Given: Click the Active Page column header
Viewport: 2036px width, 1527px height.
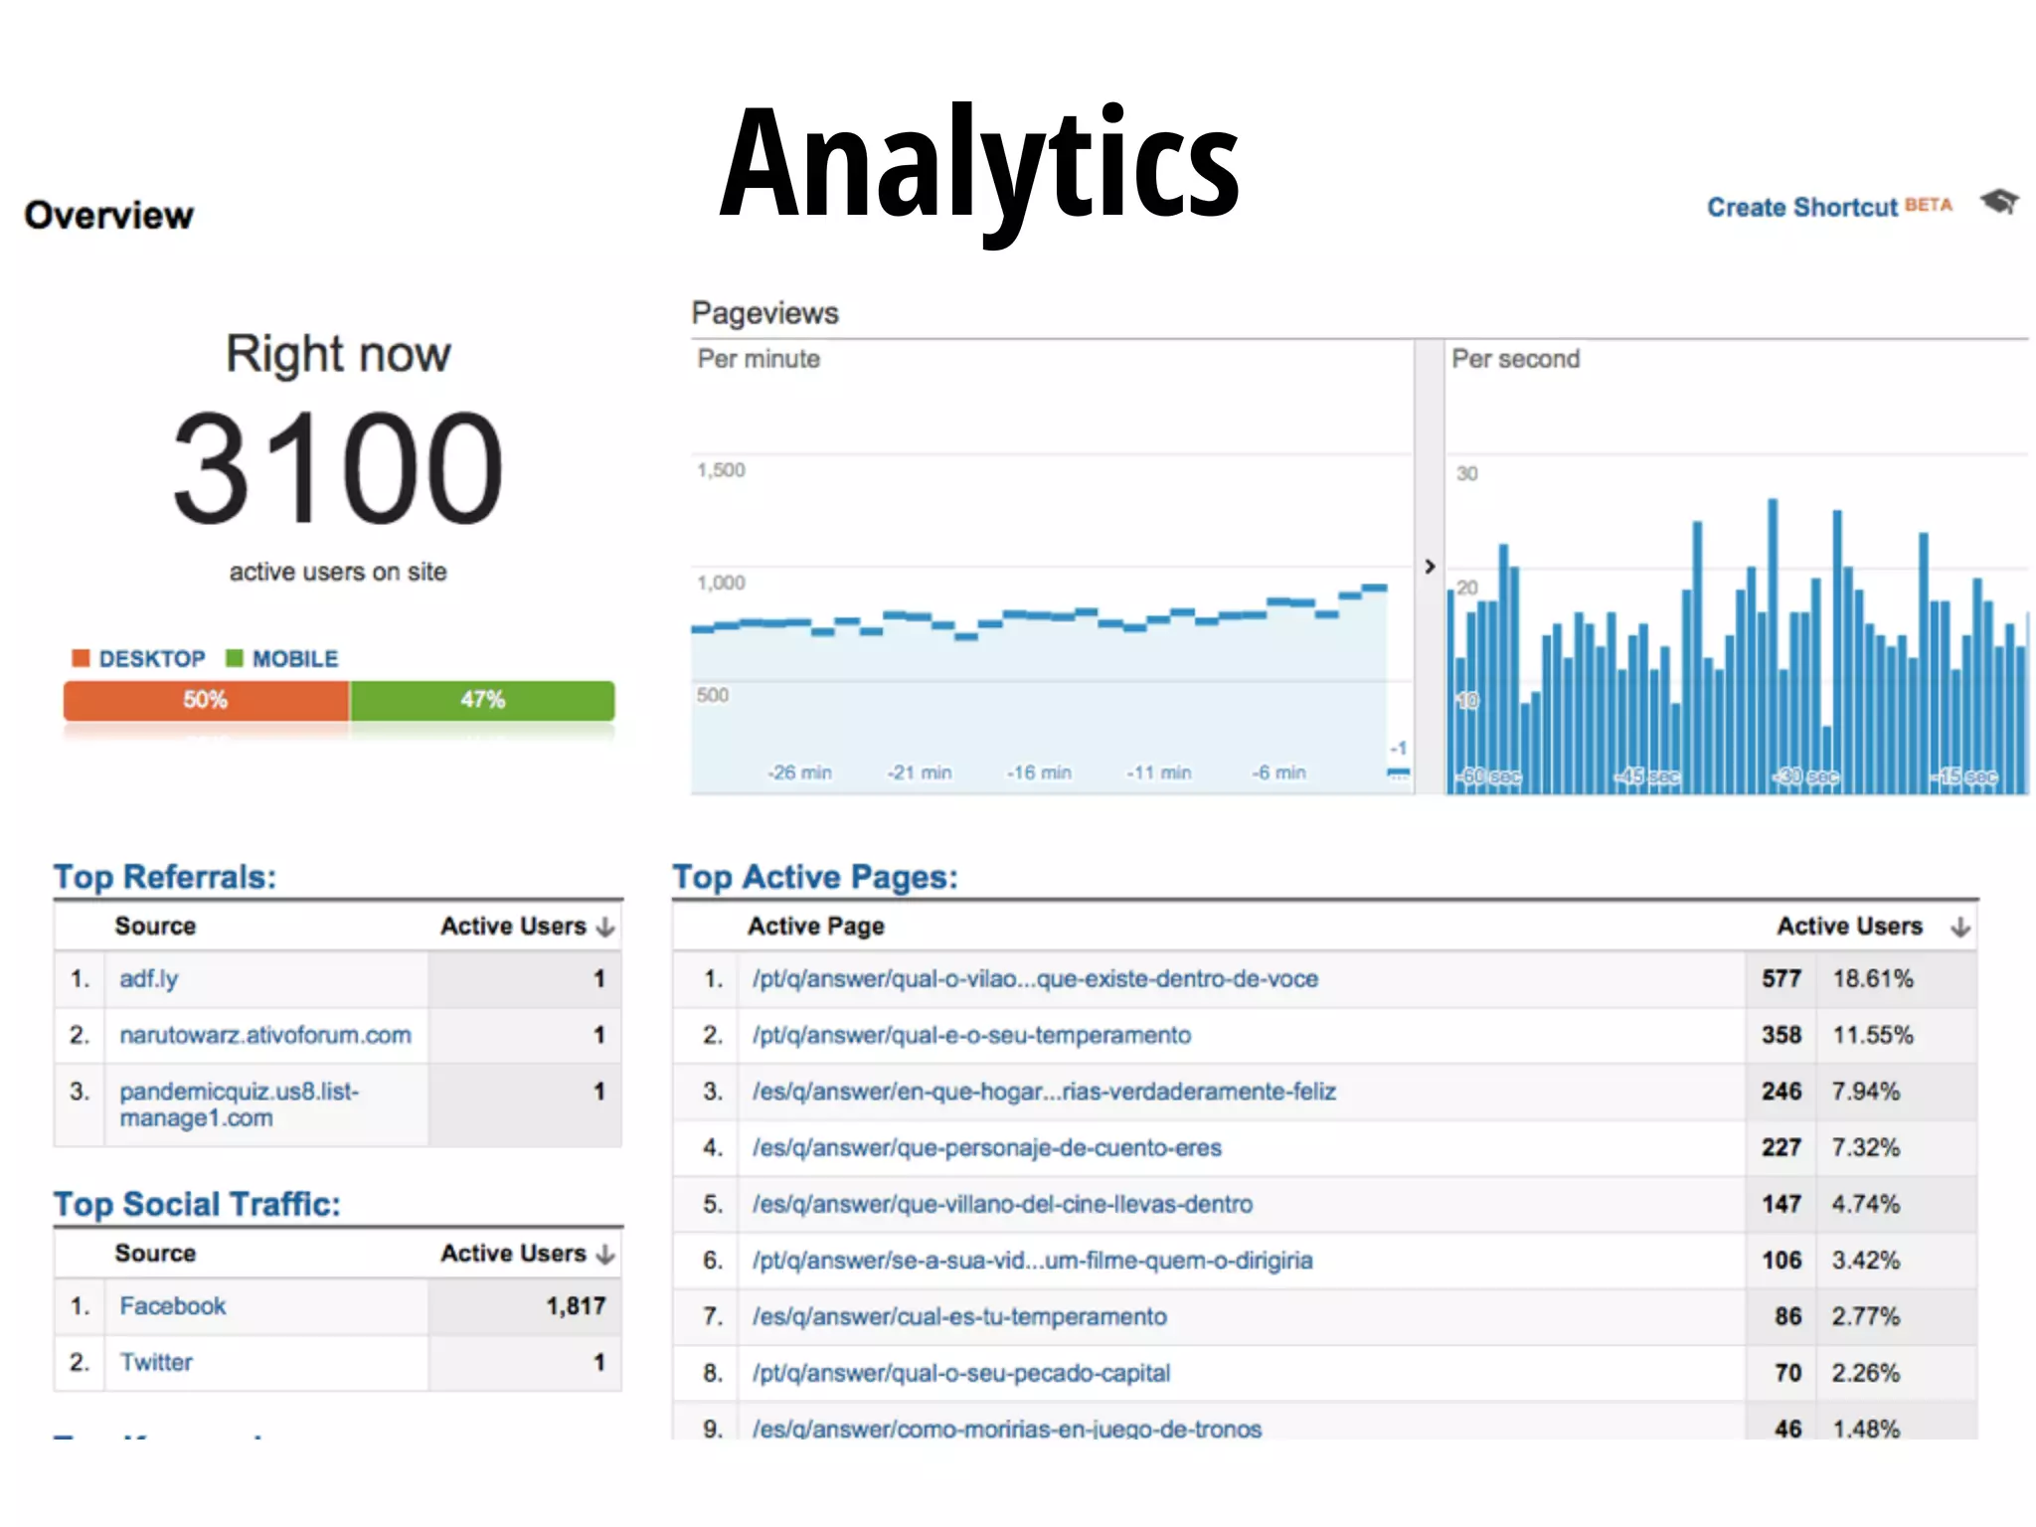Looking at the screenshot, I should [816, 927].
